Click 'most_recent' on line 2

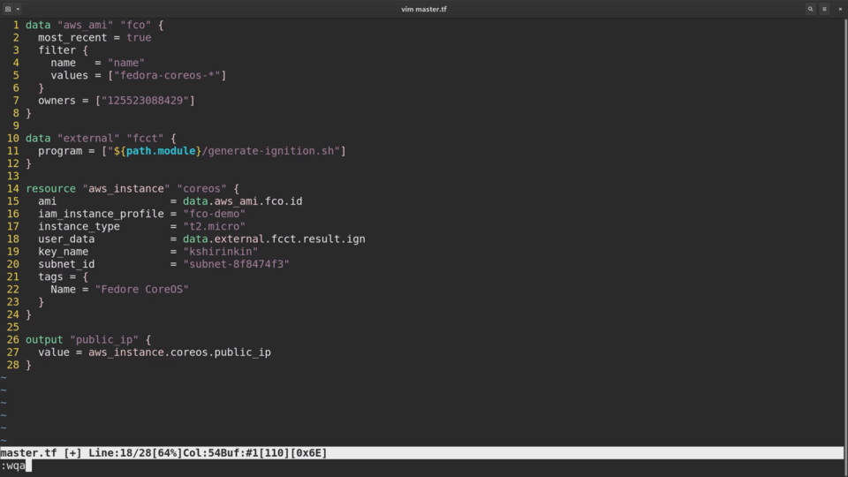point(72,37)
